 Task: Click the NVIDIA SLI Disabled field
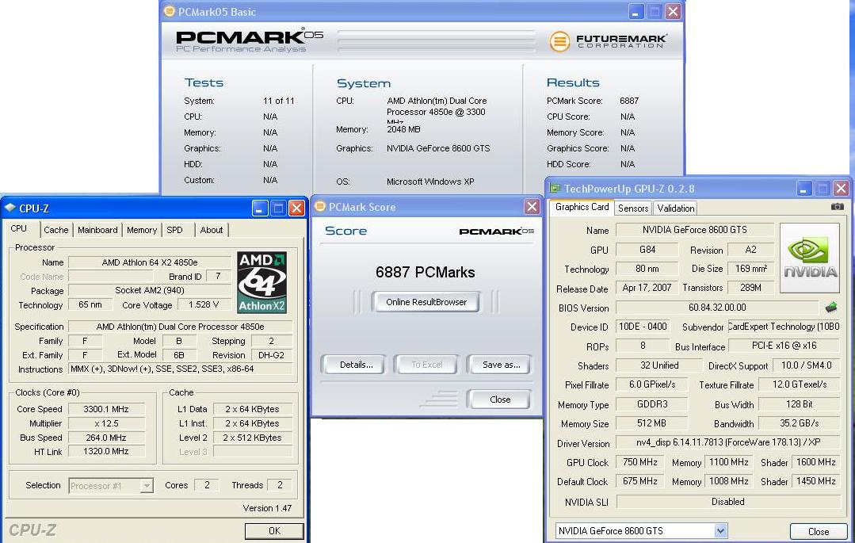coord(728,501)
